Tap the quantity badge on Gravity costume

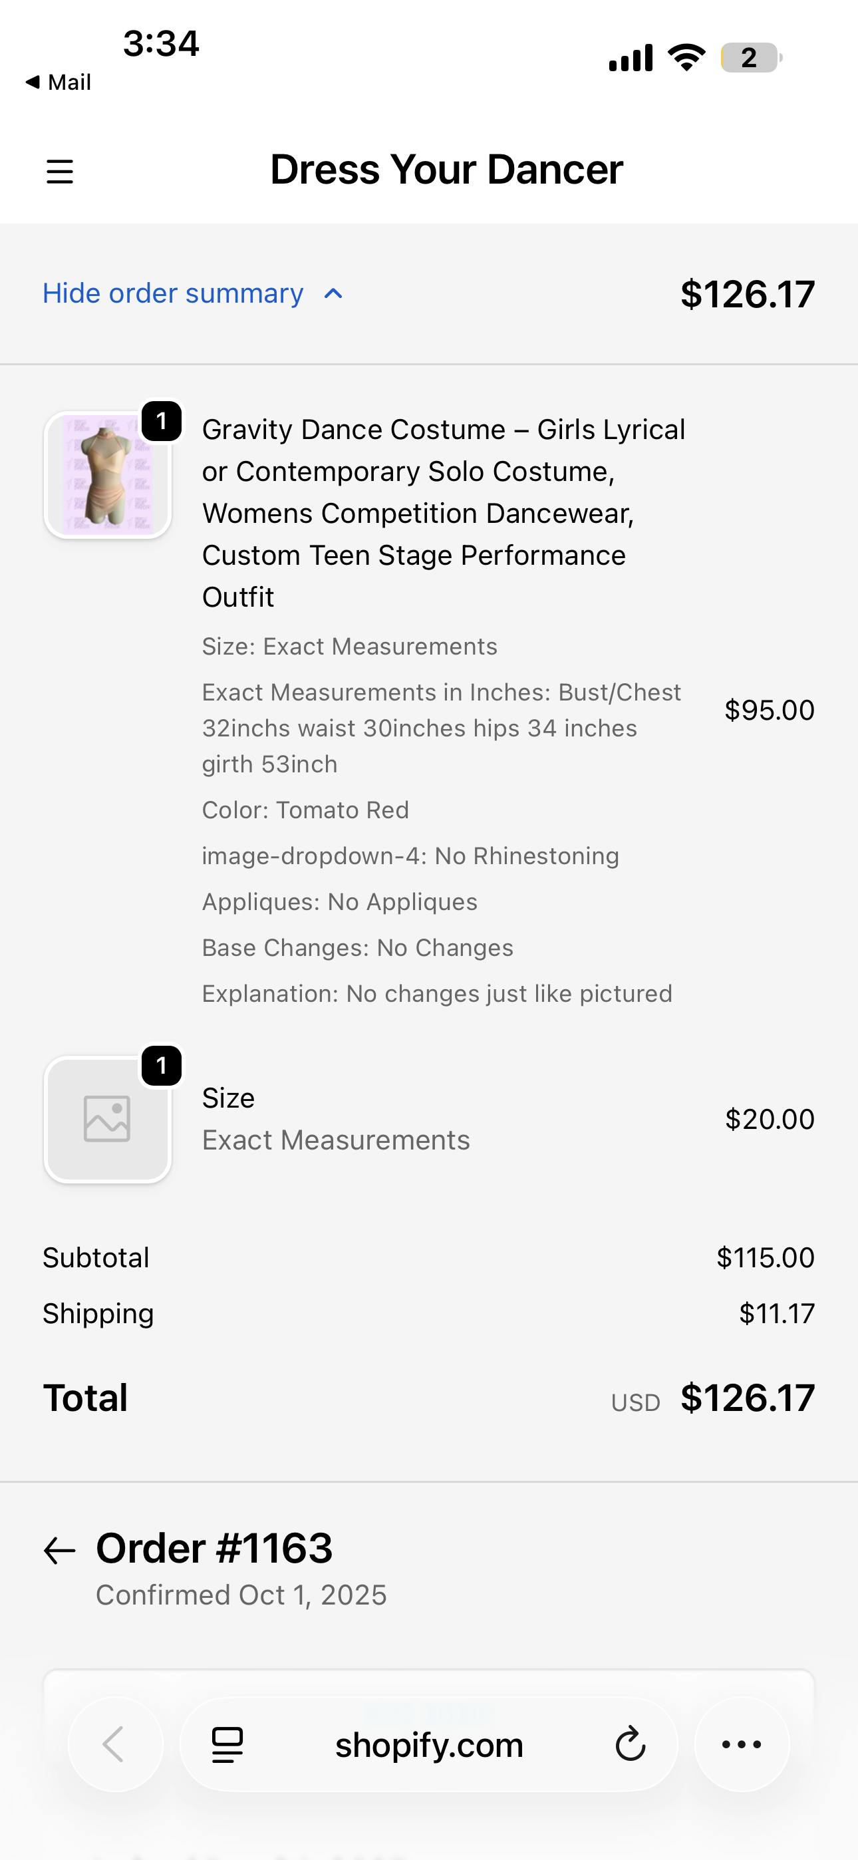(x=161, y=421)
